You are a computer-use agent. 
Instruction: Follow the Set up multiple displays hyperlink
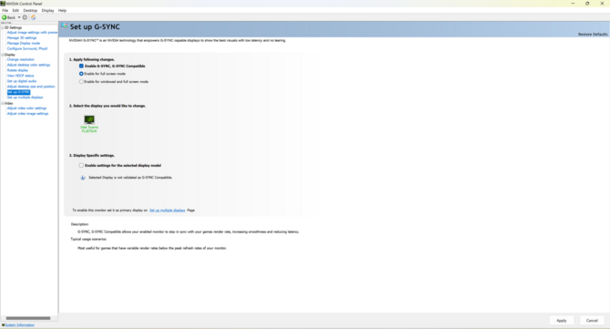click(x=168, y=211)
